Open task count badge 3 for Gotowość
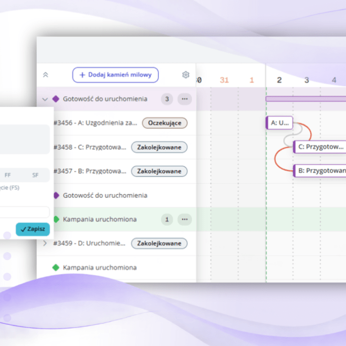The image size is (346, 346). (167, 99)
